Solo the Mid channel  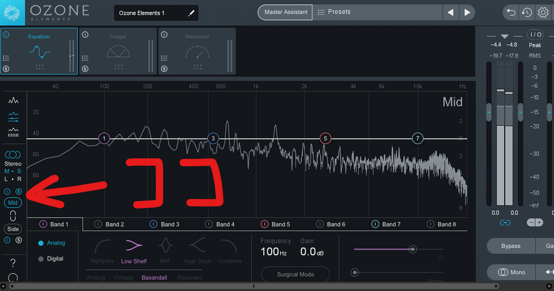coord(19,191)
